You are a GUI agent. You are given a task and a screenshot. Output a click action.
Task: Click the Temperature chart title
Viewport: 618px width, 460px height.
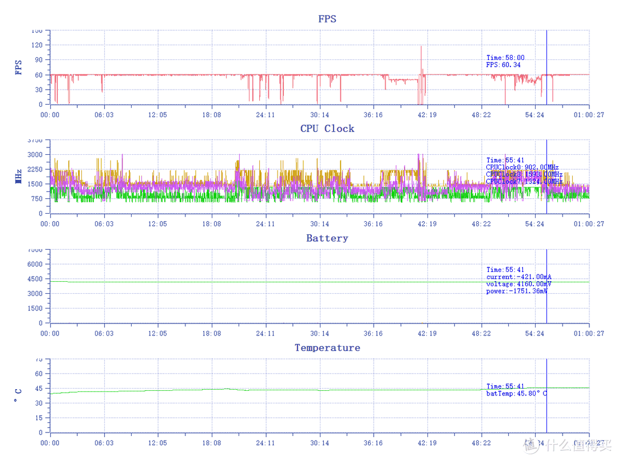tap(327, 347)
